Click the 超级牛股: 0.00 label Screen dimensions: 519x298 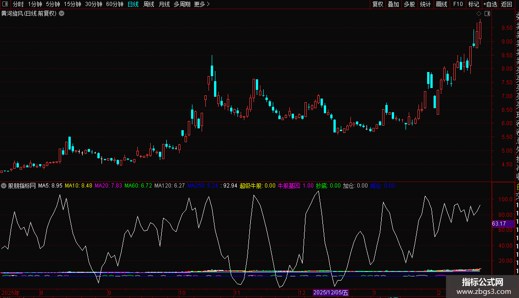(x=258, y=186)
